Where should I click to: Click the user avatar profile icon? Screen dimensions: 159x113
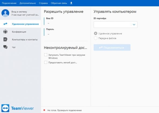(5, 13)
